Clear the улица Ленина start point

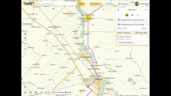tap(146, 20)
